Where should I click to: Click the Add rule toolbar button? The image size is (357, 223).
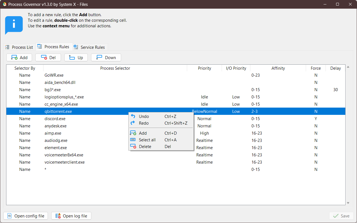[x=19, y=57]
